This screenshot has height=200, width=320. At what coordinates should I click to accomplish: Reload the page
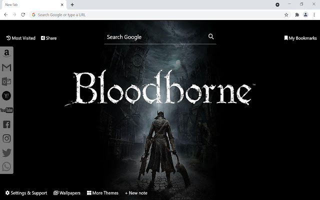pos(23,14)
